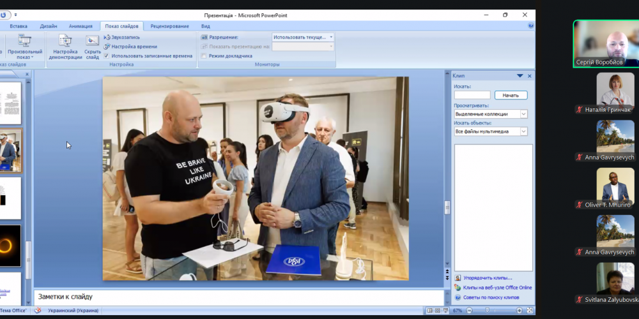Viewport: 639px width, 319px height.
Task: Enable Режим докладчика checkbox
Action: click(x=204, y=56)
